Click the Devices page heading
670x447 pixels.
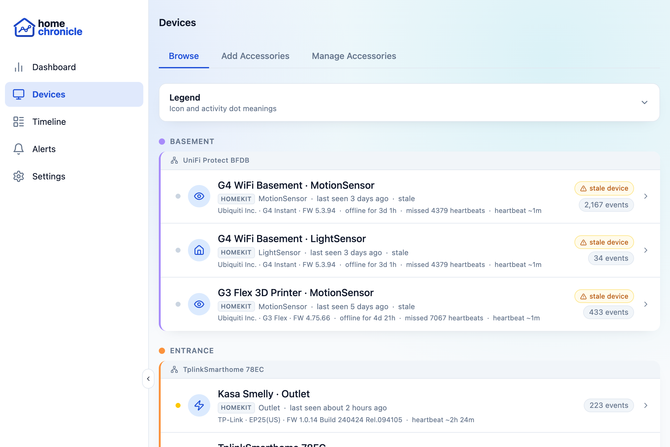177,23
